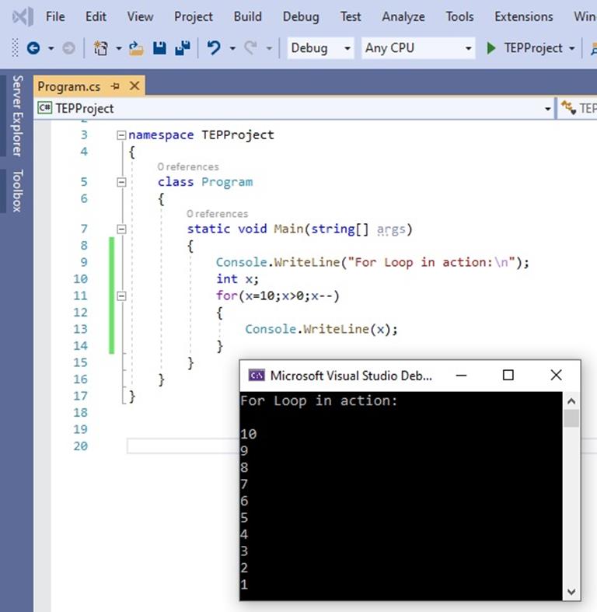Image resolution: width=597 pixels, height=612 pixels.
Task: Collapse the for loop code block
Action: [120, 296]
